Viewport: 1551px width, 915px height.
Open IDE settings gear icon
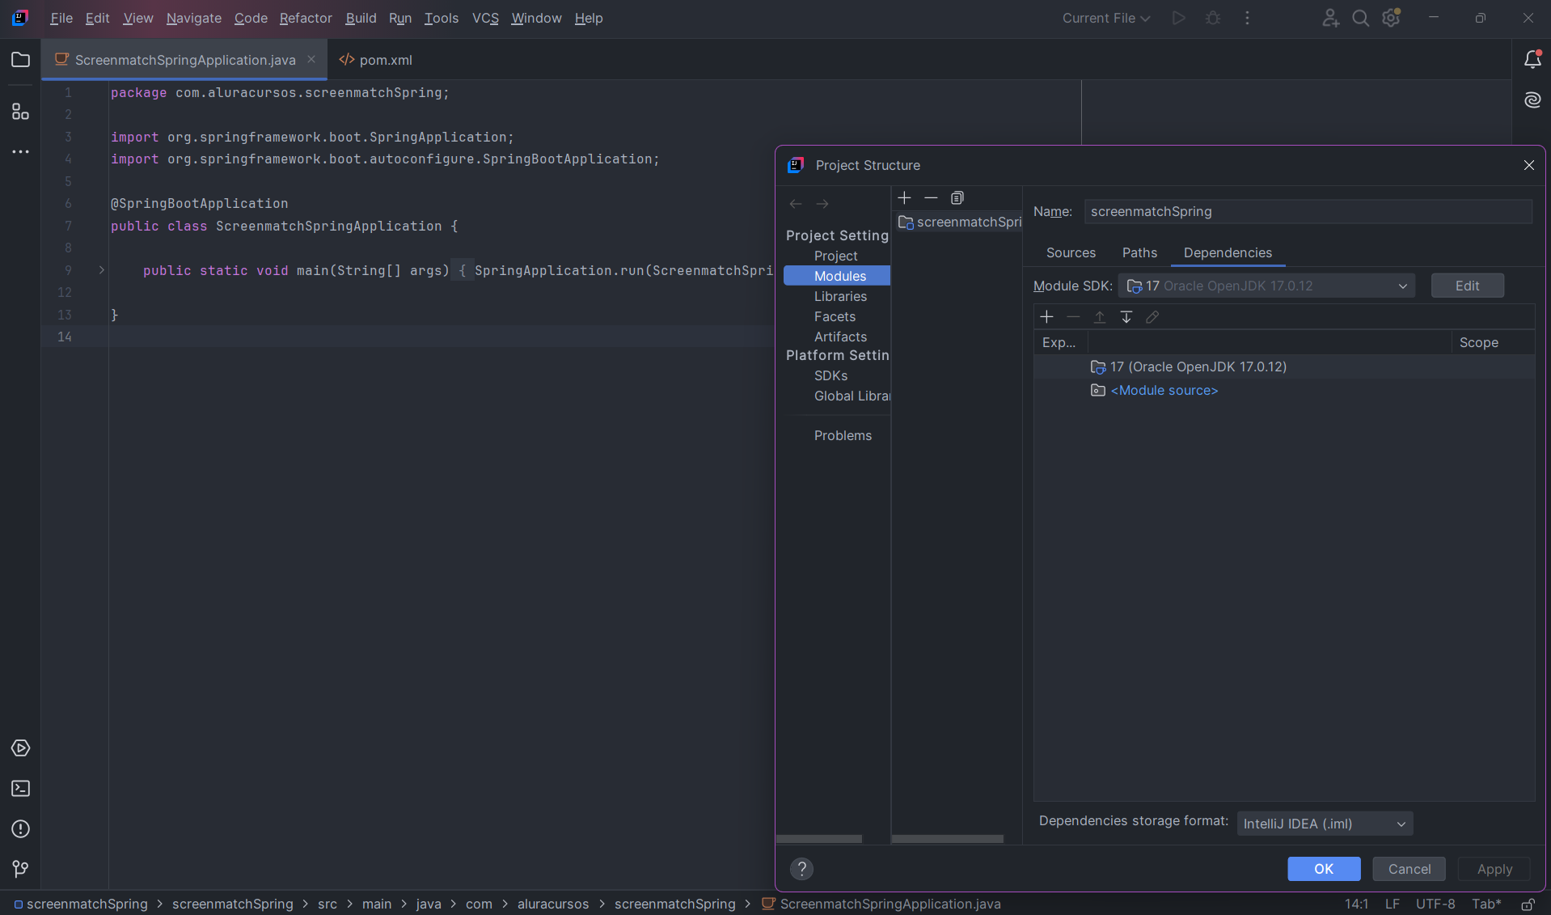pos(1392,18)
